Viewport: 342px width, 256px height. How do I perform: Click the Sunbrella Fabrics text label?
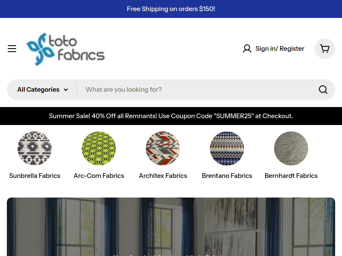(x=35, y=176)
